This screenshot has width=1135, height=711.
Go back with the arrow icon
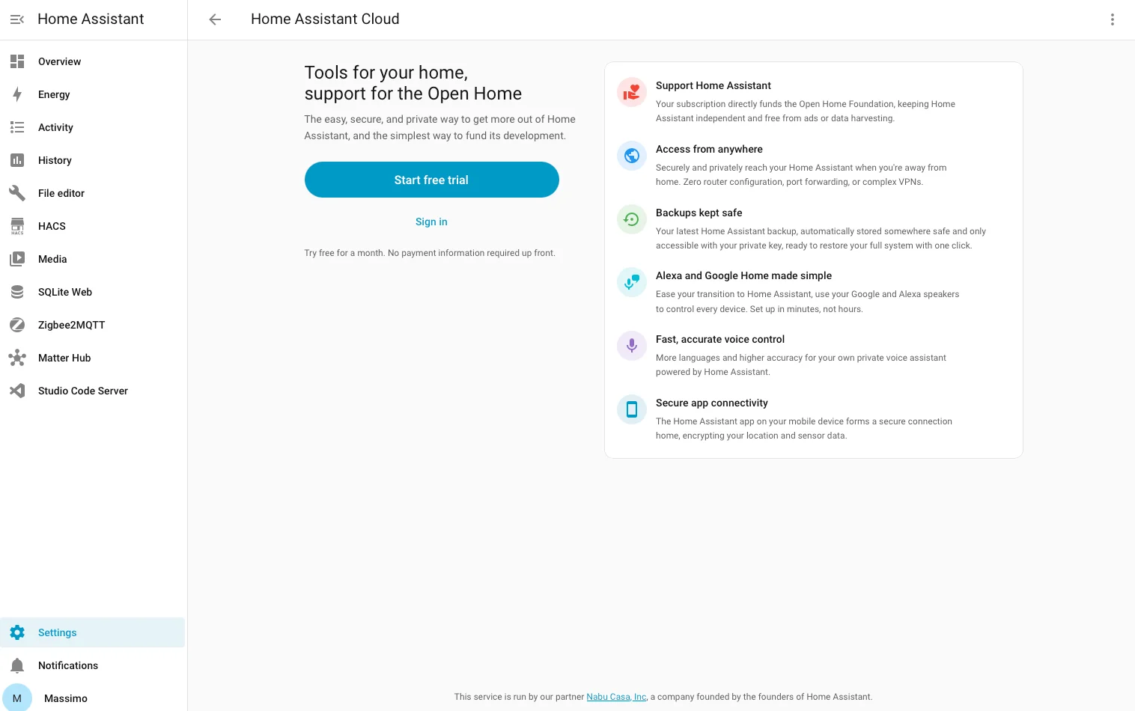click(215, 19)
